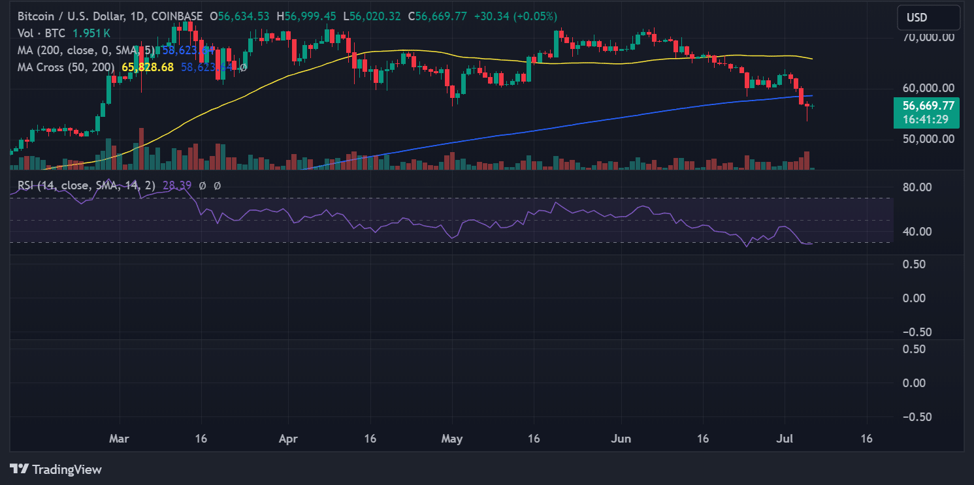Select the low value L56,020.32

coord(371,16)
